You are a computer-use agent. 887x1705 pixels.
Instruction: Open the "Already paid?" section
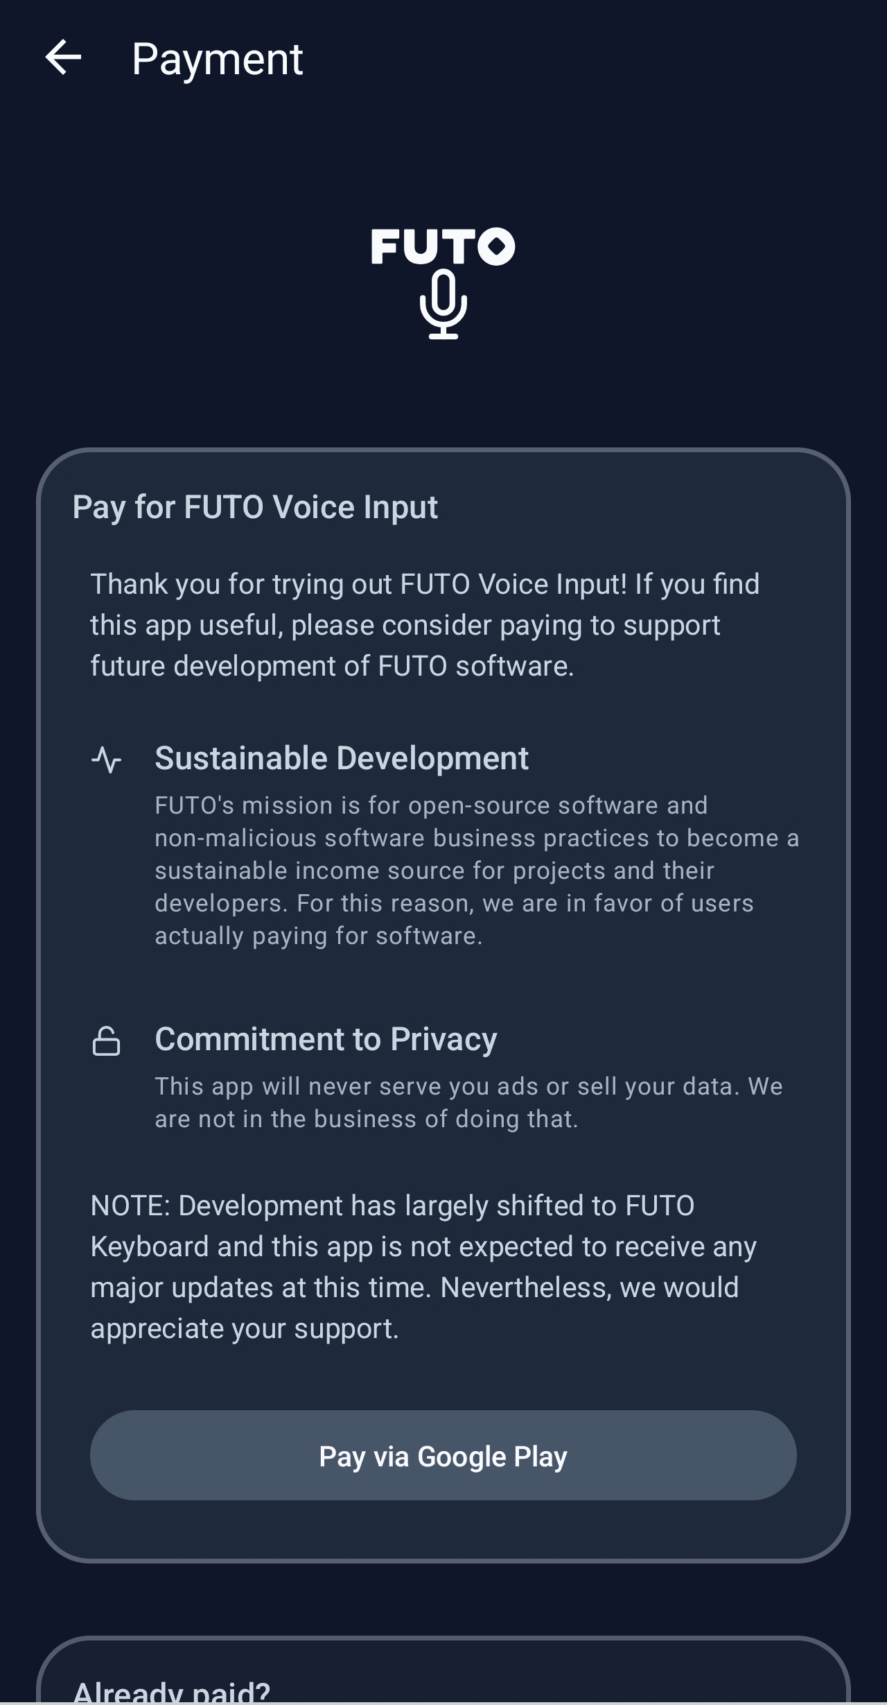pyautogui.click(x=171, y=1690)
